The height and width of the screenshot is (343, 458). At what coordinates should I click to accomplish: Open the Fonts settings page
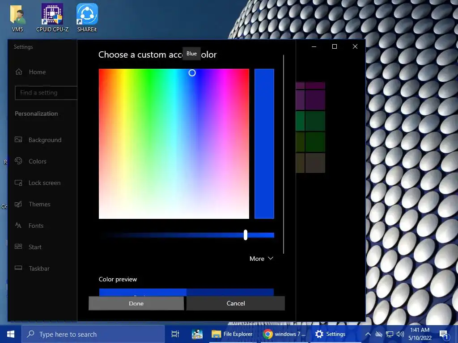36,226
